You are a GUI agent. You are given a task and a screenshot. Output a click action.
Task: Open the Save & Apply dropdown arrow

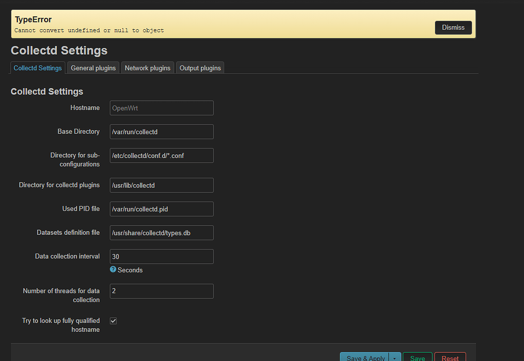coord(395,357)
